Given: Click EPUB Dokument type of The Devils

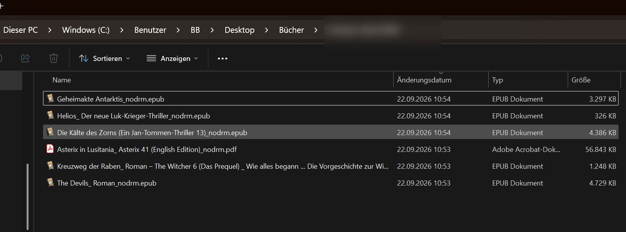Looking at the screenshot, I should click(518, 183).
